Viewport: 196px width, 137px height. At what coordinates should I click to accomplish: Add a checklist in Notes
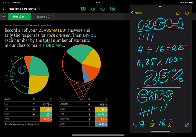pyautogui.click(x=135, y=125)
